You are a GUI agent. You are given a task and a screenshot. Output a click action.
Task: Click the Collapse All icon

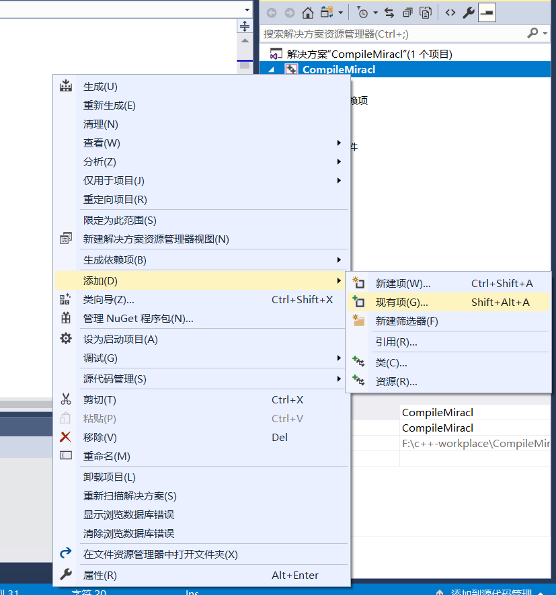coord(407,12)
